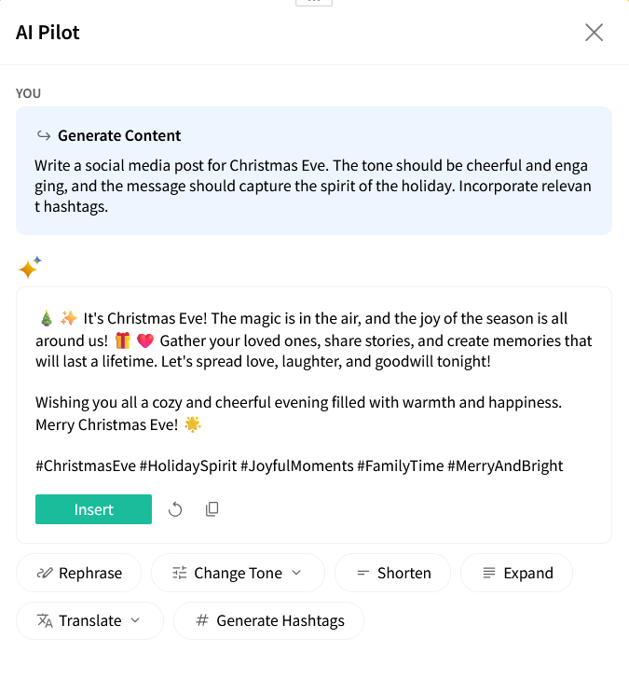This screenshot has height=680, width=629.
Task: Click the regenerate response icon
Action: [175, 509]
